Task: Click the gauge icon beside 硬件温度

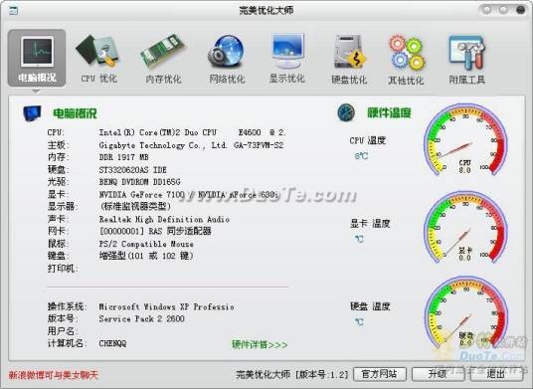Action: coord(346,112)
